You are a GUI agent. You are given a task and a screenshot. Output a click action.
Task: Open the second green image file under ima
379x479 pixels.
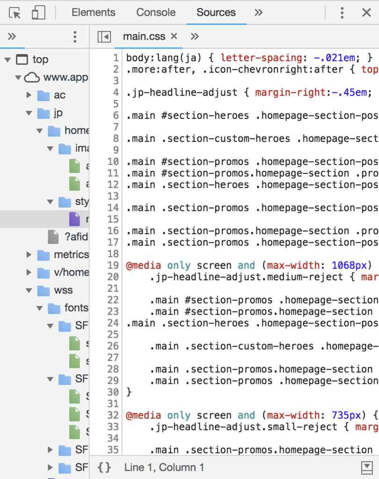[x=74, y=184]
